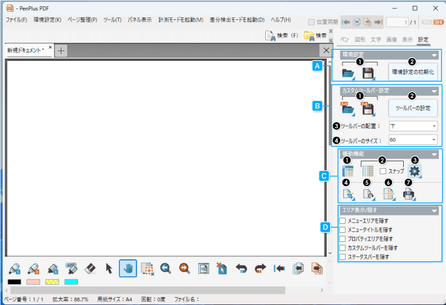Collapse the 環境設定 section arrow
Viewport: 446px width, 305px height.
(x=434, y=55)
